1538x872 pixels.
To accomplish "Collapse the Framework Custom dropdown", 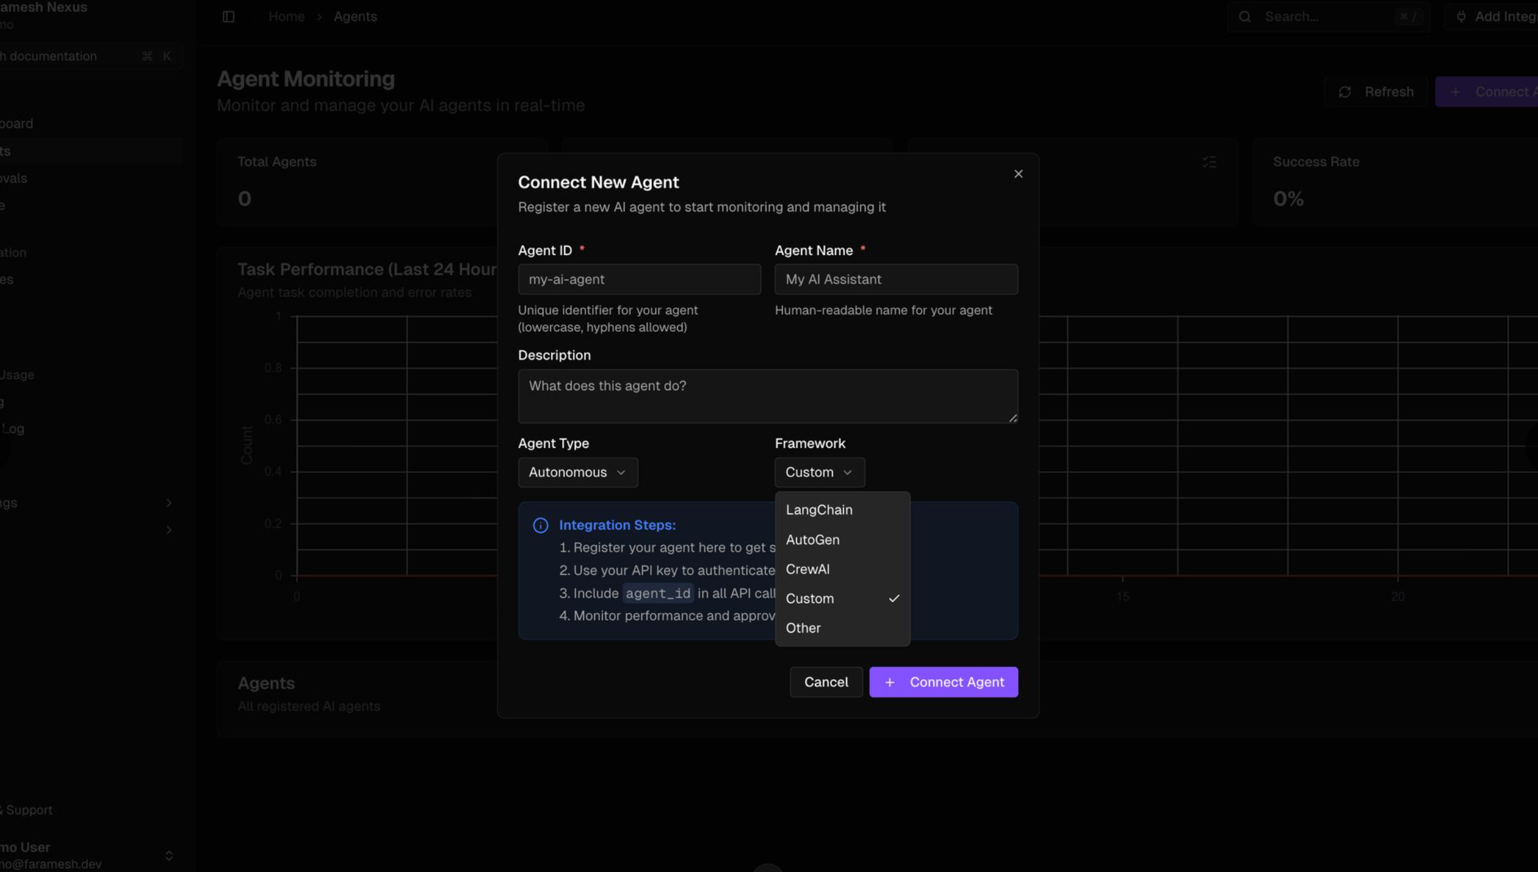I will tap(819, 472).
